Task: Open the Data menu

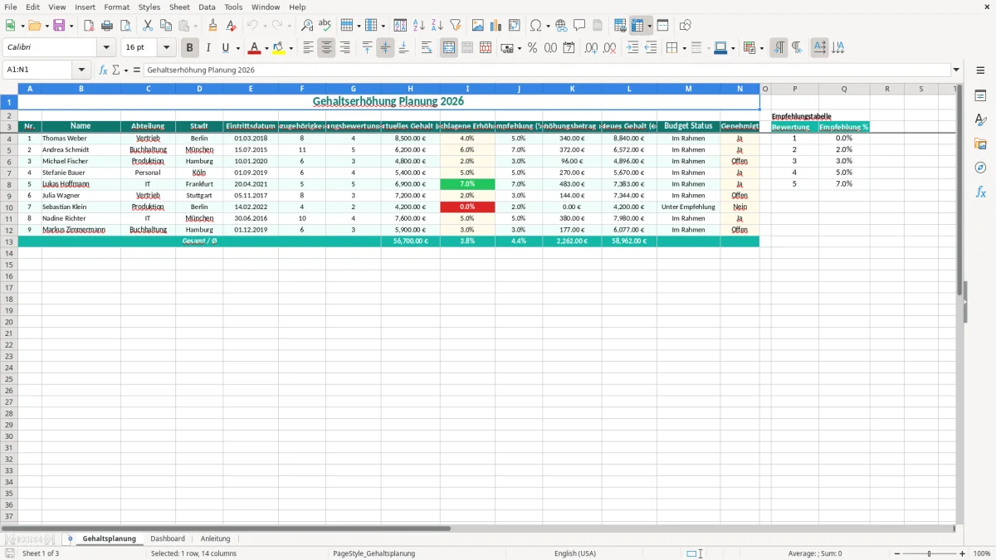Action: [x=207, y=7]
